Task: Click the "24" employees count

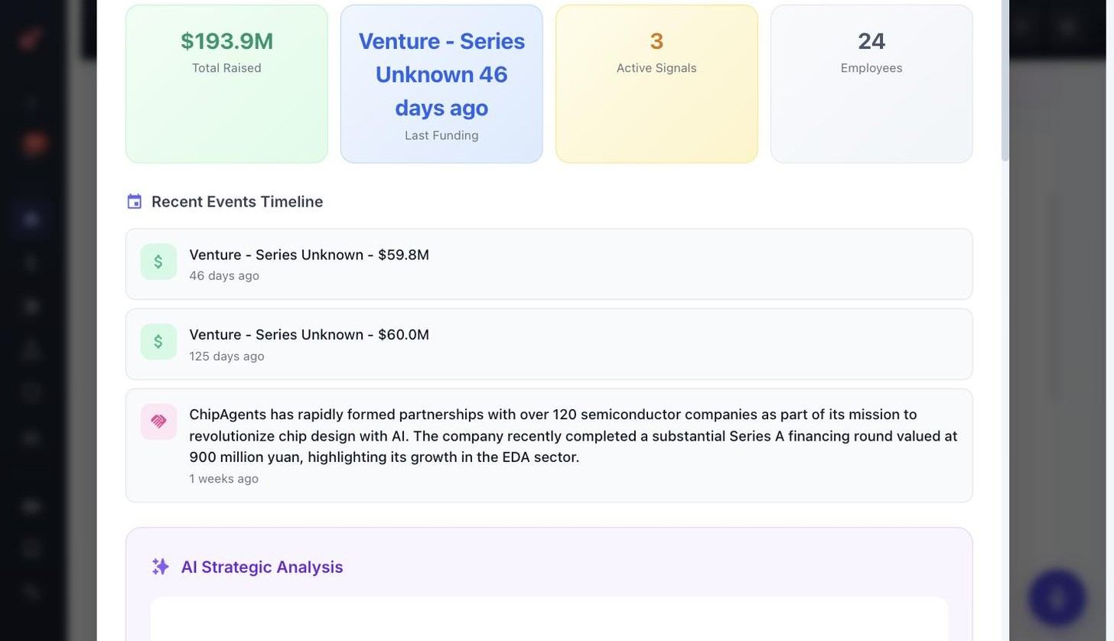Action: point(871,41)
